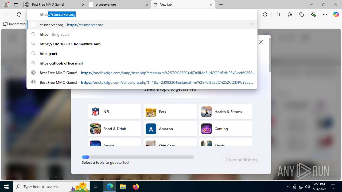Open the notification center icon
The height and width of the screenshot is (192, 342).
click(333, 187)
